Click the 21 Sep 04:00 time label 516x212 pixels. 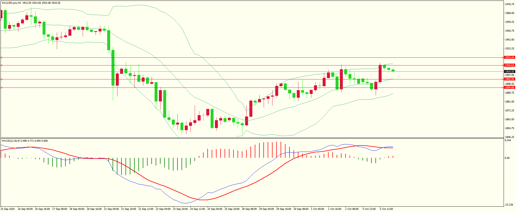pos(111,209)
